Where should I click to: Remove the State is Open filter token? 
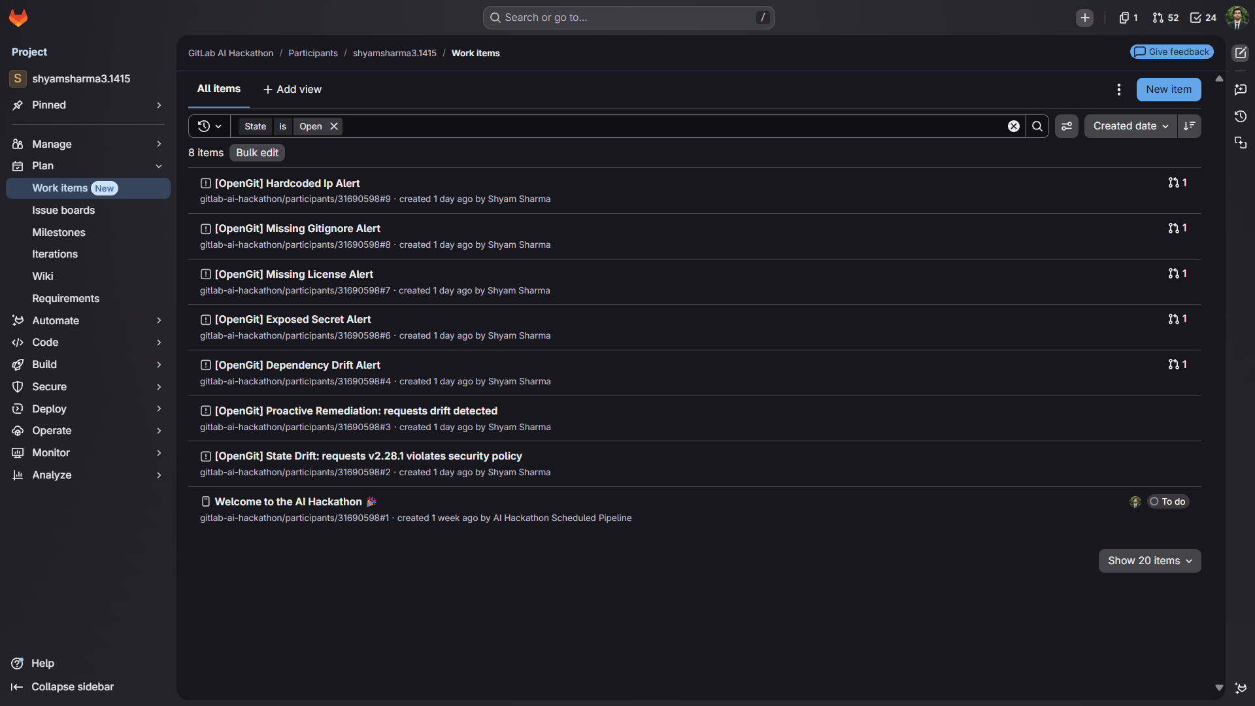coord(334,126)
